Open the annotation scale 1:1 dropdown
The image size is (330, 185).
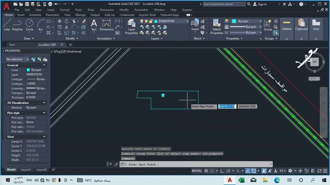tap(283, 171)
